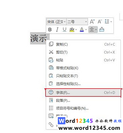Decrease font size with A- button
Viewport: 123px width, 133px height.
point(100,22)
